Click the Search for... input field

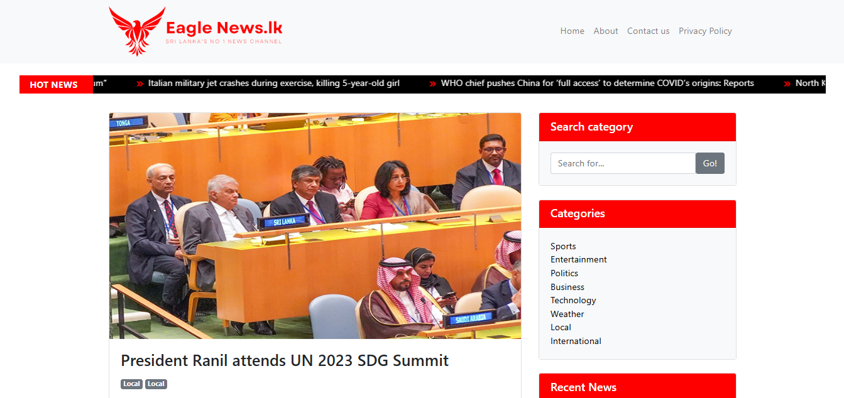tap(623, 163)
